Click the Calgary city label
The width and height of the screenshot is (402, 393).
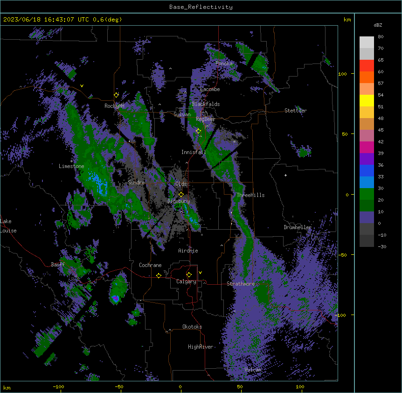[x=186, y=281]
